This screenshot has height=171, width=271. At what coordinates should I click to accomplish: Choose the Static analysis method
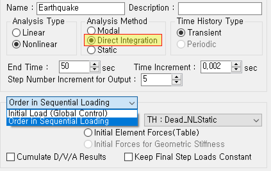coord(92,50)
